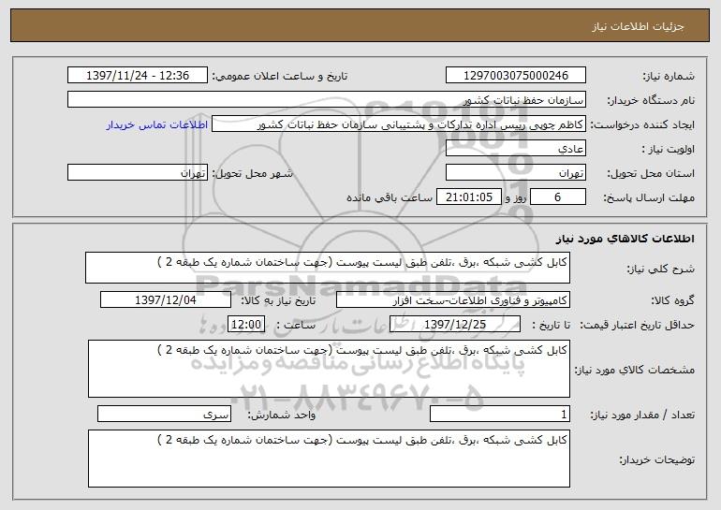The width and height of the screenshot is (721, 510).
Task: Click the delivery city field تهران
Action: point(138,173)
